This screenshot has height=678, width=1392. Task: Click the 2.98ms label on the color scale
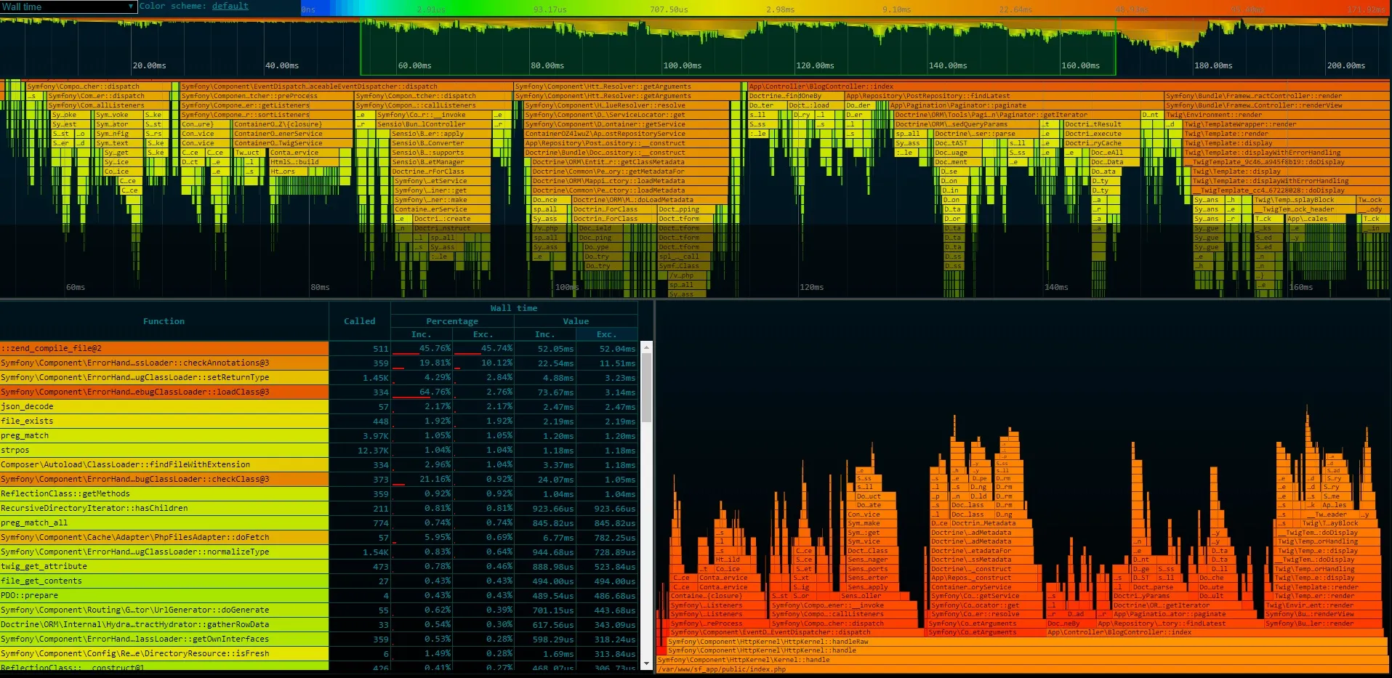tap(780, 9)
